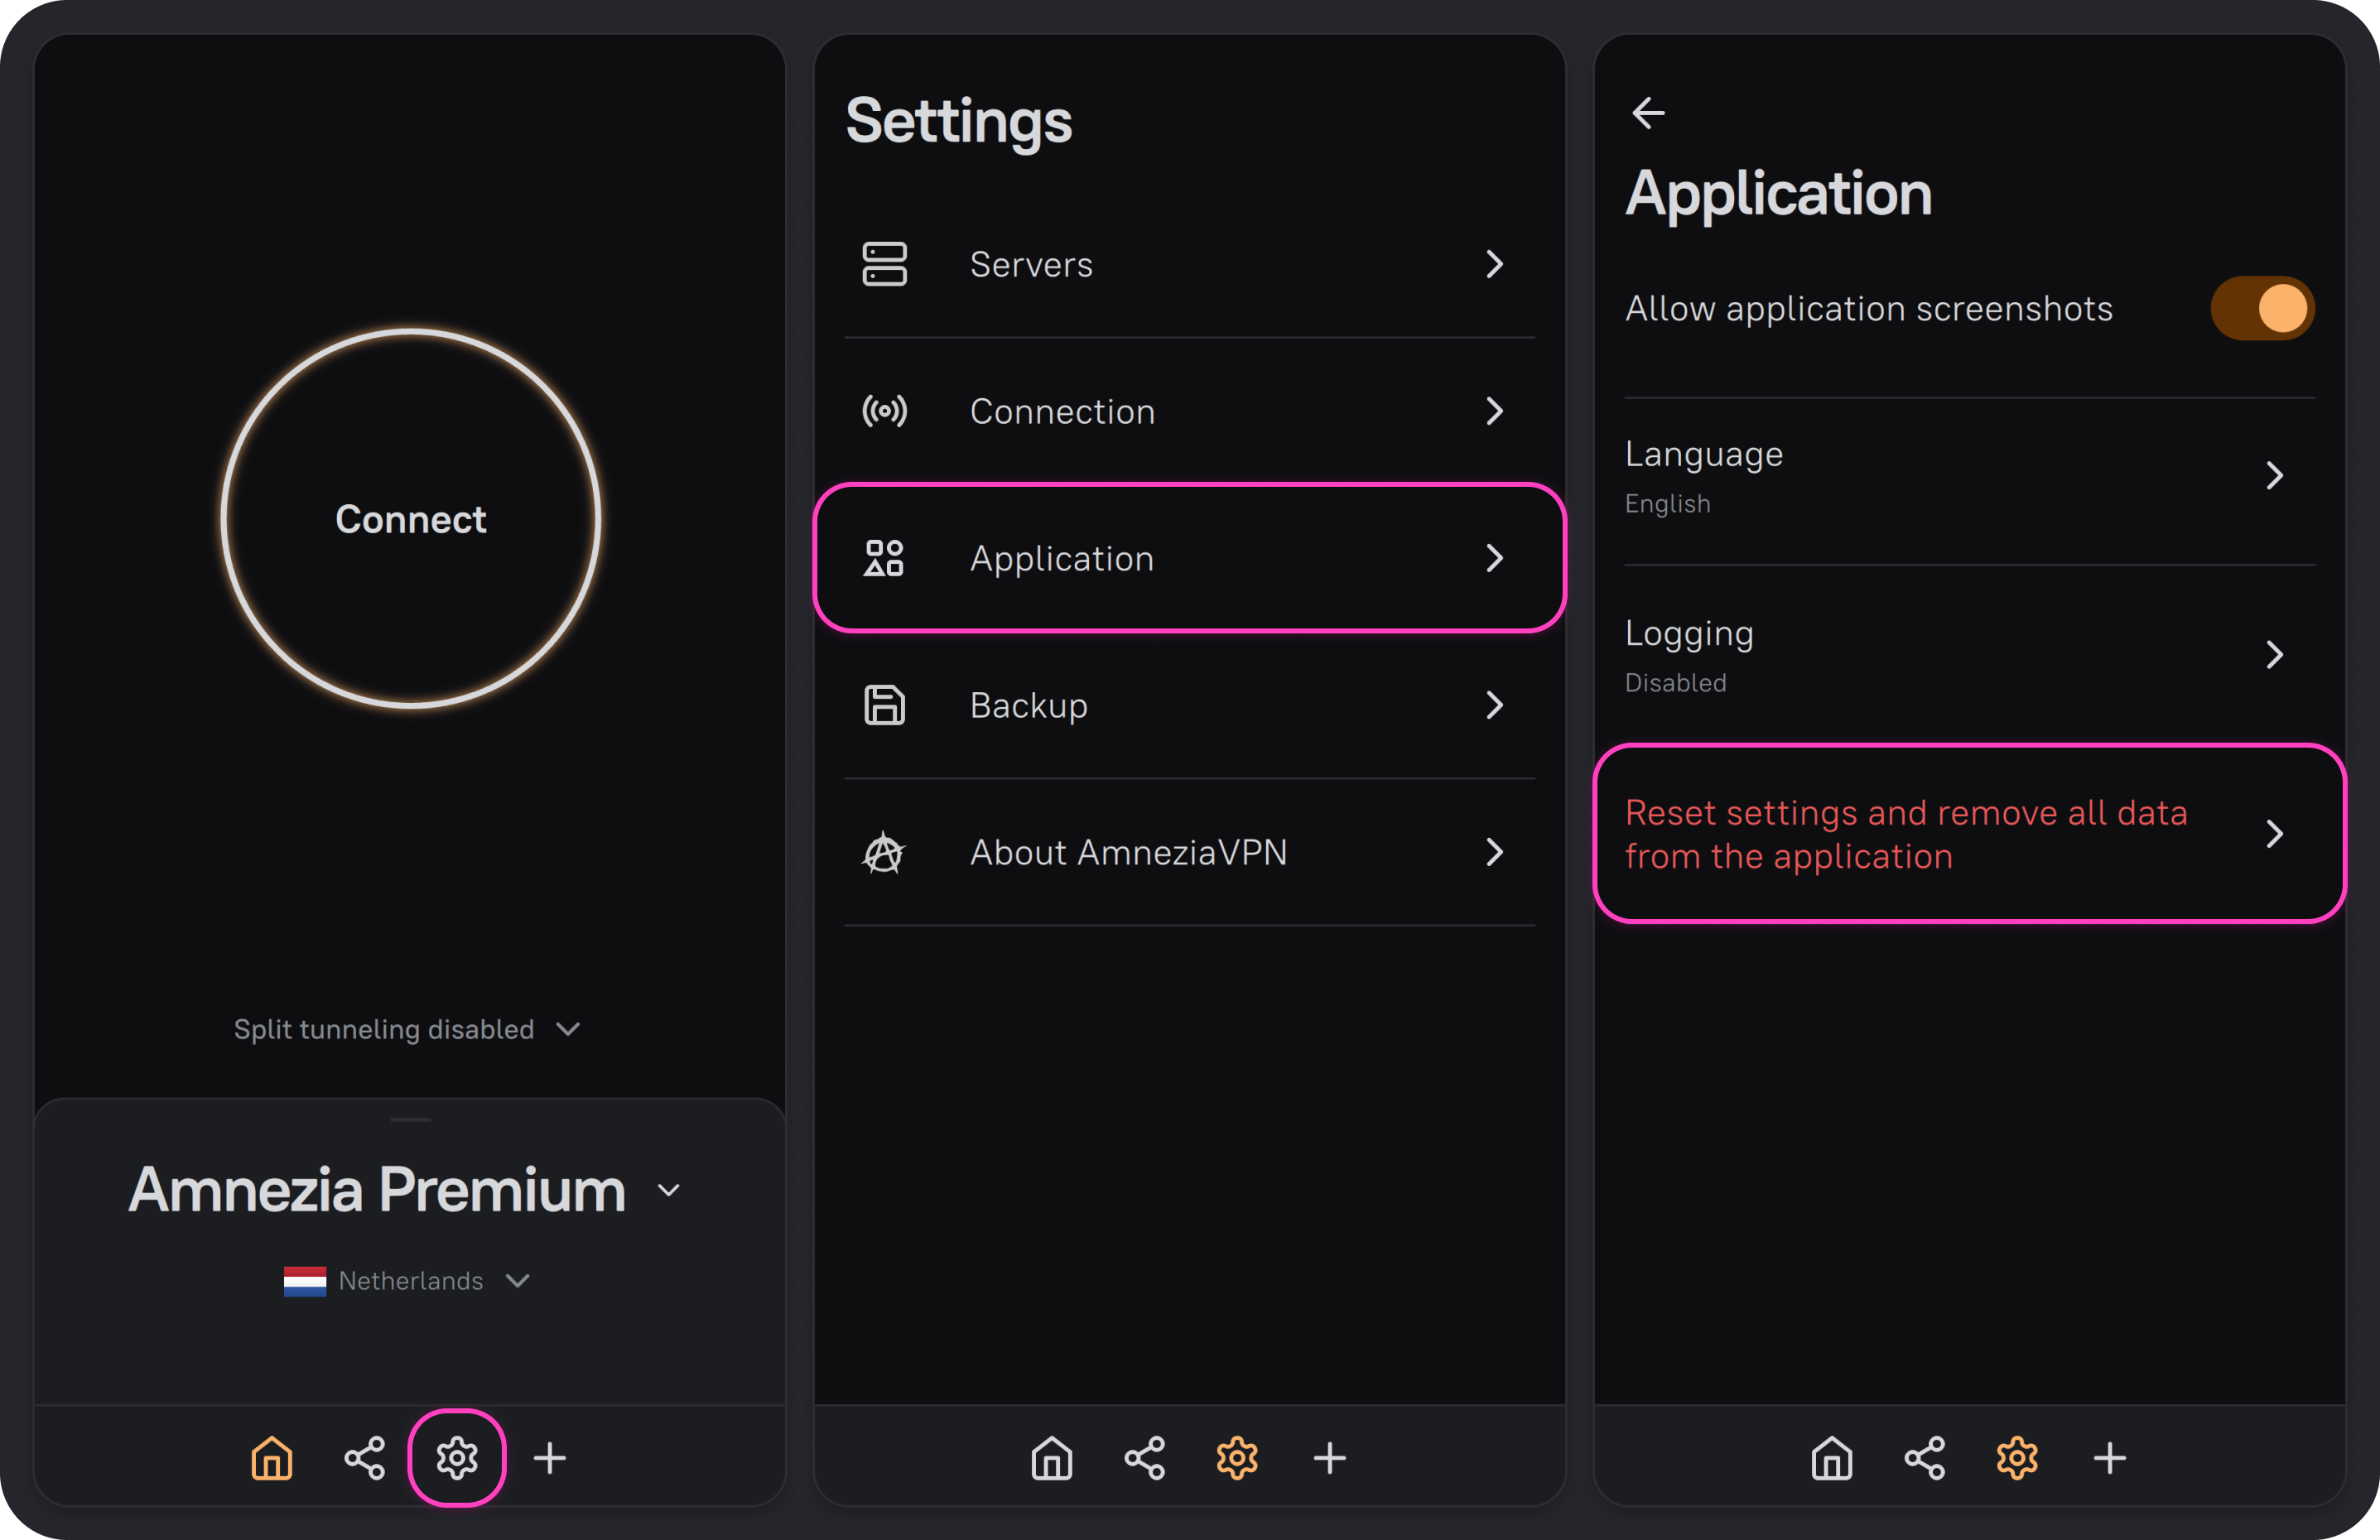Click plus icon in Application panel navbar

point(2109,1458)
